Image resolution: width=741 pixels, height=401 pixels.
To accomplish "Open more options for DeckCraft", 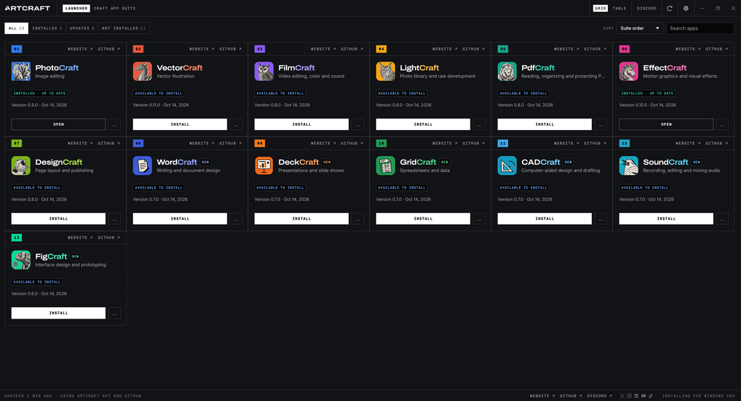I will pyautogui.click(x=357, y=219).
